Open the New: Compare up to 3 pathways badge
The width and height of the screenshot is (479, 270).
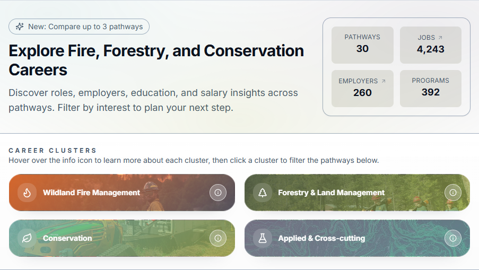coord(79,27)
